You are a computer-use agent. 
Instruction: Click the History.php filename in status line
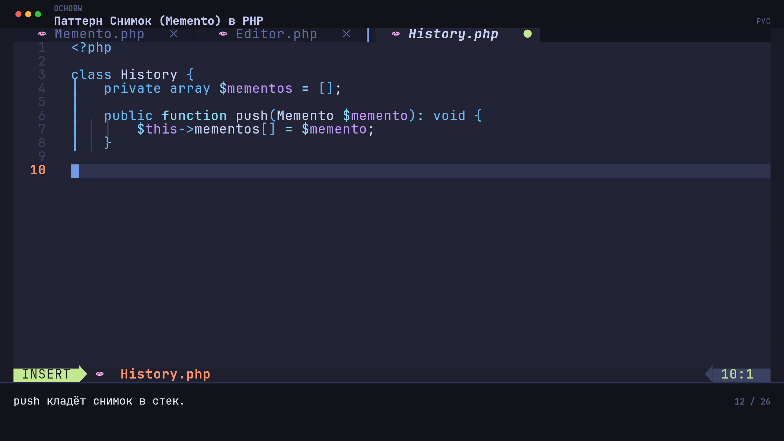165,374
